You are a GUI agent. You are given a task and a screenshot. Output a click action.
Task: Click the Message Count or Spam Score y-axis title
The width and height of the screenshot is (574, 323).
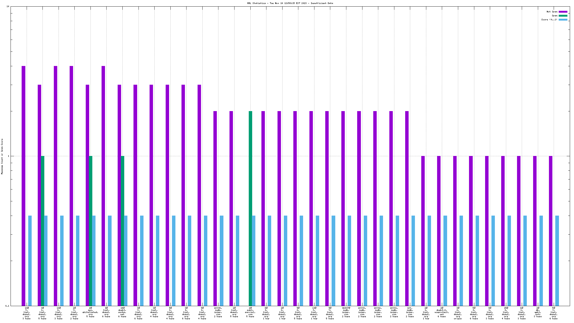click(x=2, y=156)
